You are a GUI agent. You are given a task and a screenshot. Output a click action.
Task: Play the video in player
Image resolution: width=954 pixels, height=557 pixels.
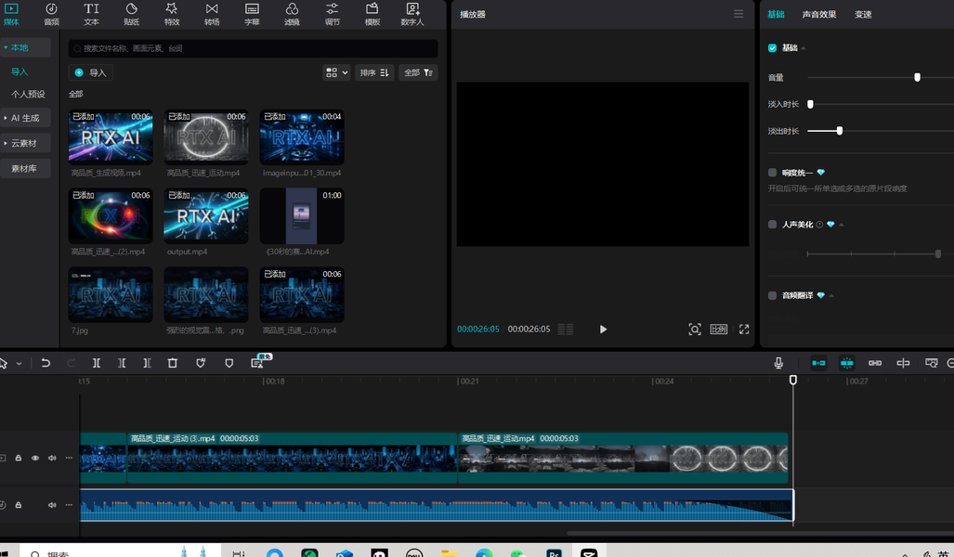pos(603,329)
